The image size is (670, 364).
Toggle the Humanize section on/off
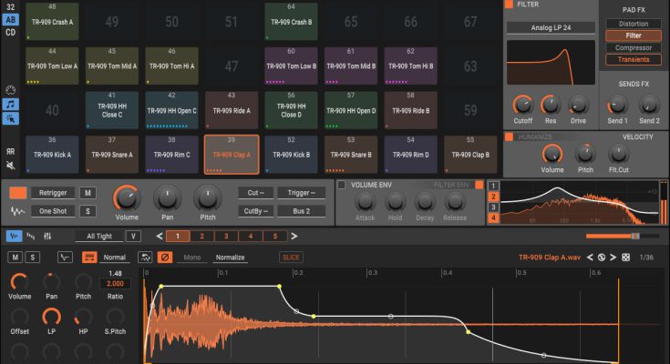[509, 136]
